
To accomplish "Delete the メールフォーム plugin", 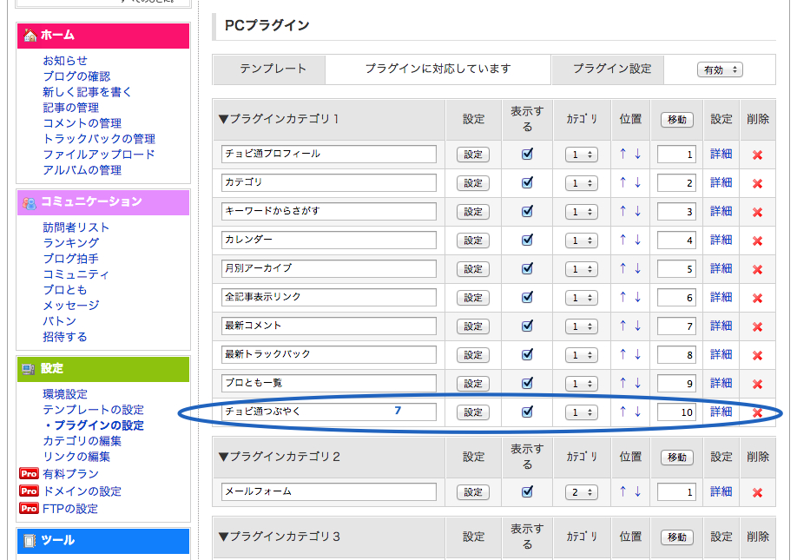I will click(757, 492).
